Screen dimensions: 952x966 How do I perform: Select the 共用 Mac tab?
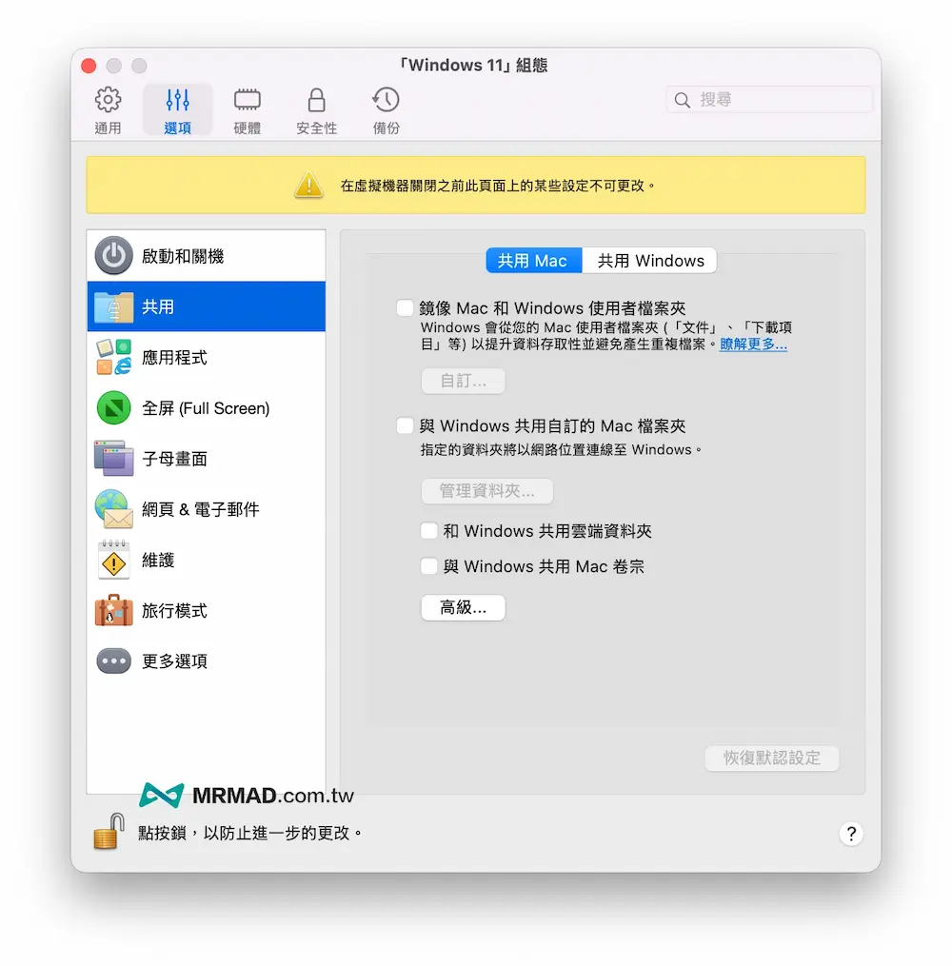(x=533, y=260)
